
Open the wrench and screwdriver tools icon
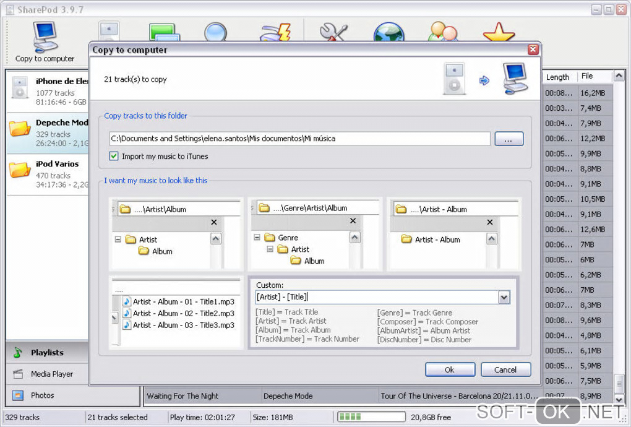[333, 32]
